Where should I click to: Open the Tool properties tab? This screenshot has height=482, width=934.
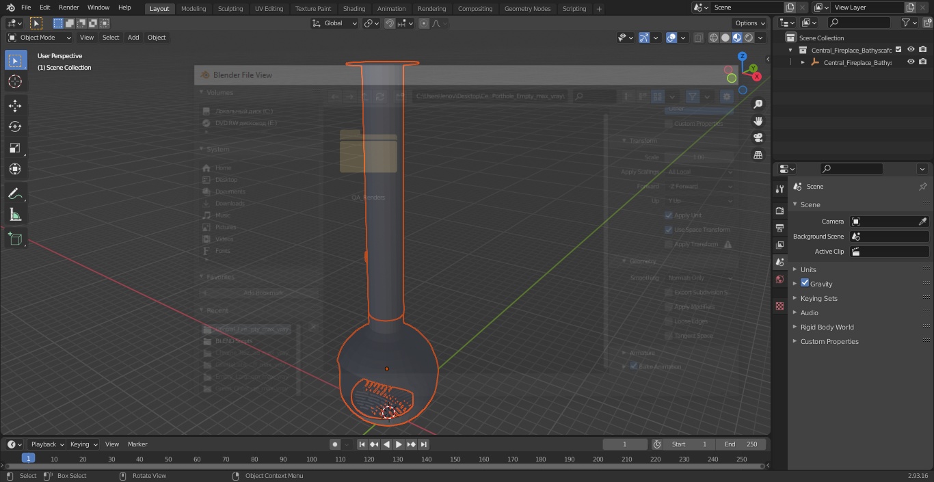pos(779,189)
